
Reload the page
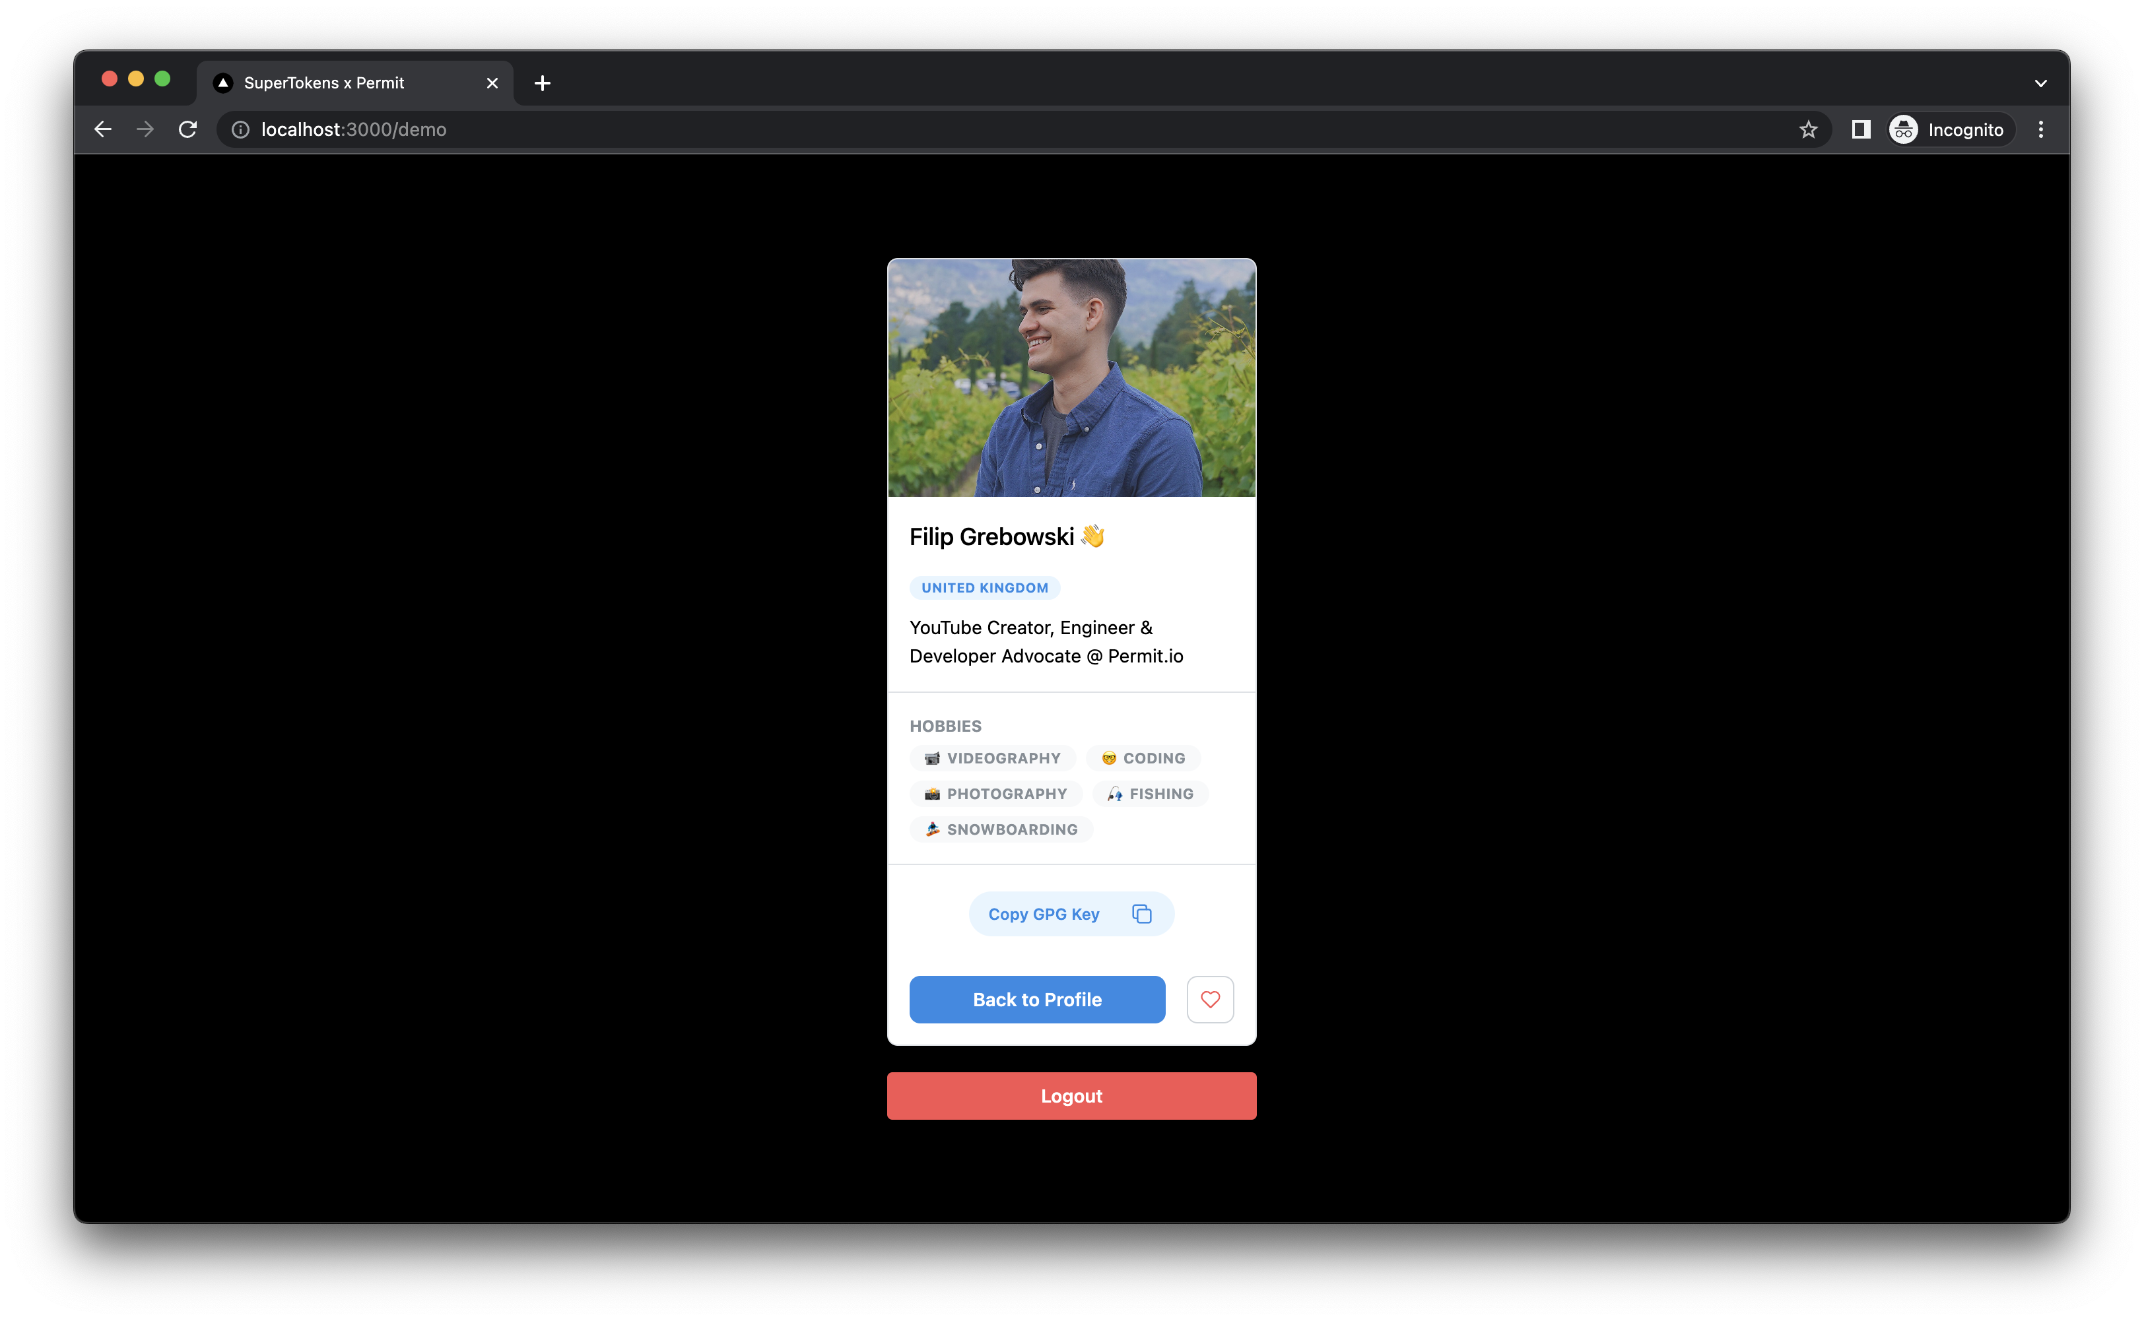pos(188,129)
